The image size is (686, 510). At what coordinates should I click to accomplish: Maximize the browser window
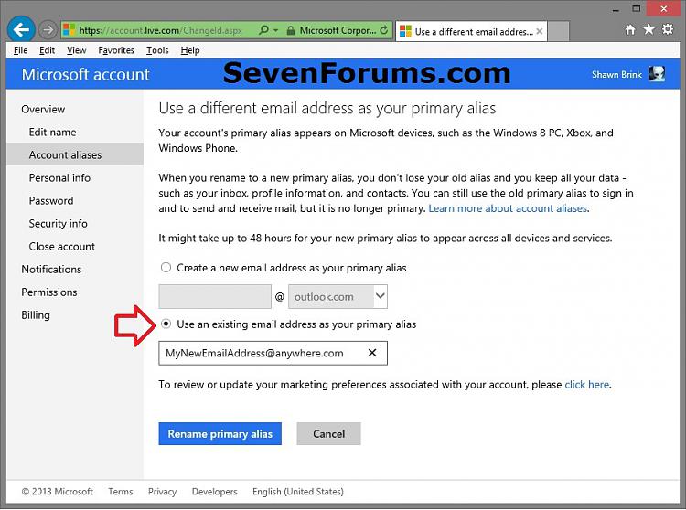click(637, 8)
